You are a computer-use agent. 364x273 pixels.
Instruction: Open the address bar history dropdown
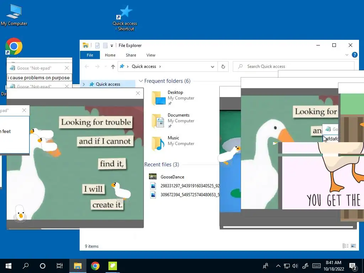pos(213,66)
